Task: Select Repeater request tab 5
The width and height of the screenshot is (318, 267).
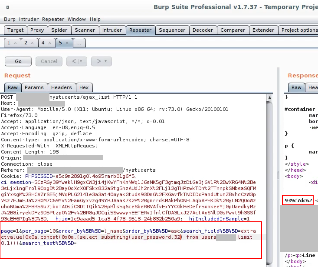Action: [60, 43]
